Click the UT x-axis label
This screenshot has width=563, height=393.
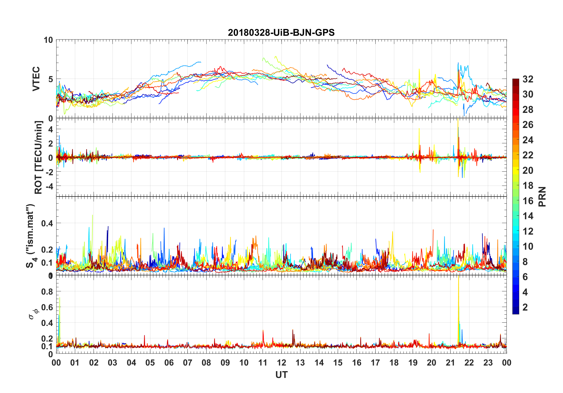281,375
